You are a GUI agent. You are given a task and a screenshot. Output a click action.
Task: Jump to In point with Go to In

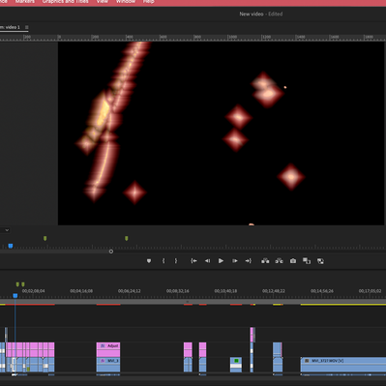(x=193, y=261)
